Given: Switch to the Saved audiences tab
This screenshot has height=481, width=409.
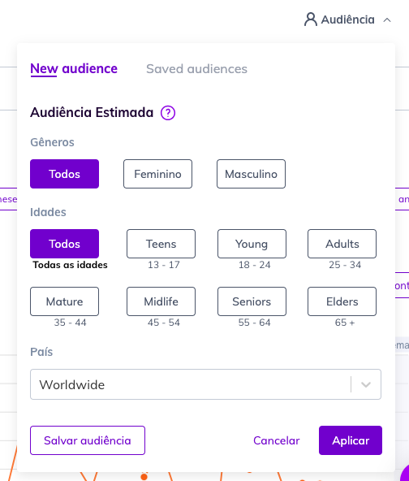Looking at the screenshot, I should click(x=196, y=69).
